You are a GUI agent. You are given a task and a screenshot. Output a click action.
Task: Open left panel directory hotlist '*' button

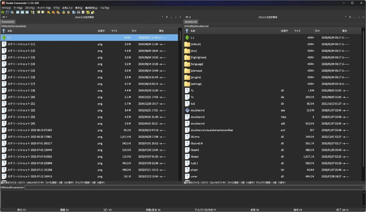(162, 17)
